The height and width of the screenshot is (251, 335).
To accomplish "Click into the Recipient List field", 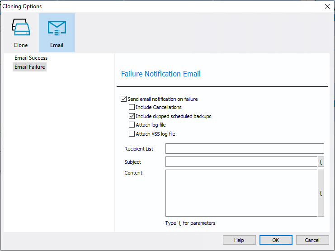I will [x=244, y=149].
